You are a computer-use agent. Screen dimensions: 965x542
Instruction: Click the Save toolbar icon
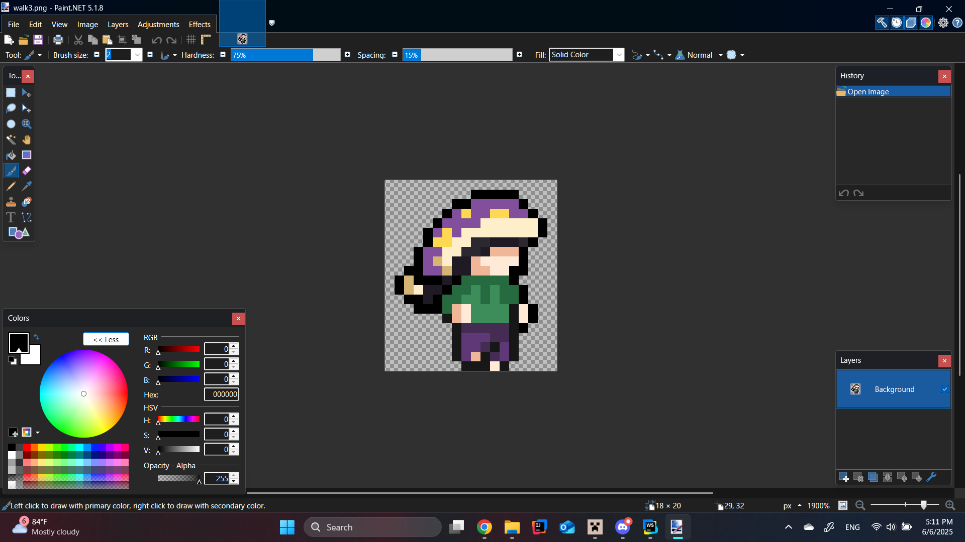(38, 40)
